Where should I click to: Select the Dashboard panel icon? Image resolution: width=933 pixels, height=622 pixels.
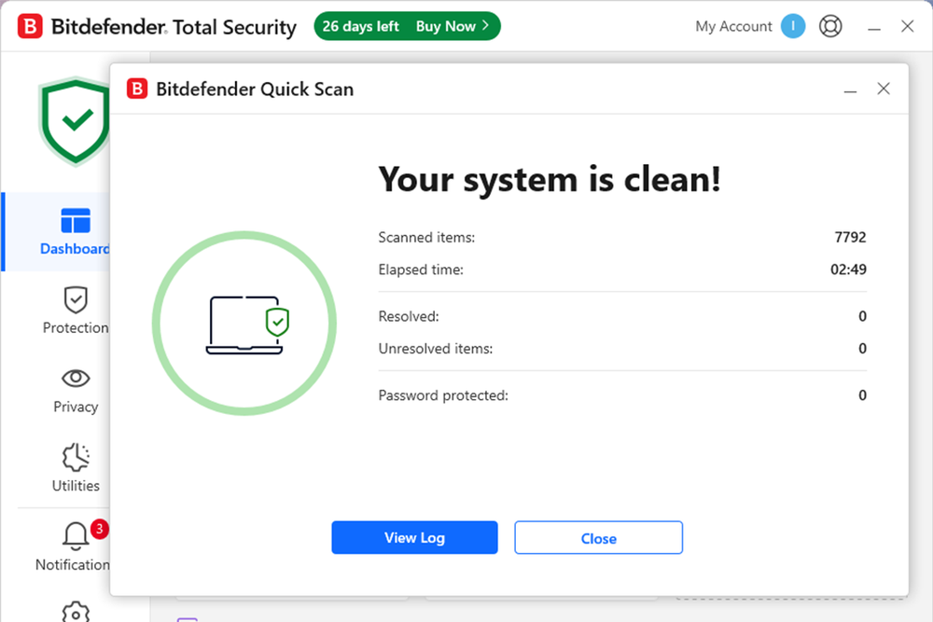click(75, 222)
